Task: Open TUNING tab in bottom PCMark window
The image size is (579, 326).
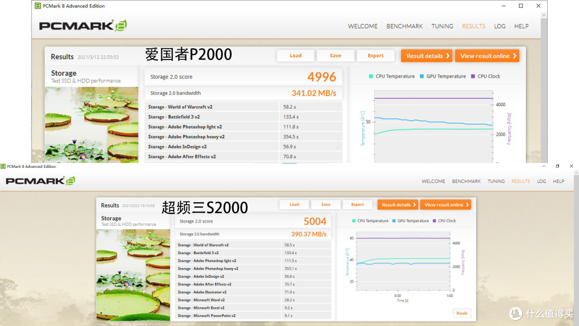Action: tap(496, 181)
